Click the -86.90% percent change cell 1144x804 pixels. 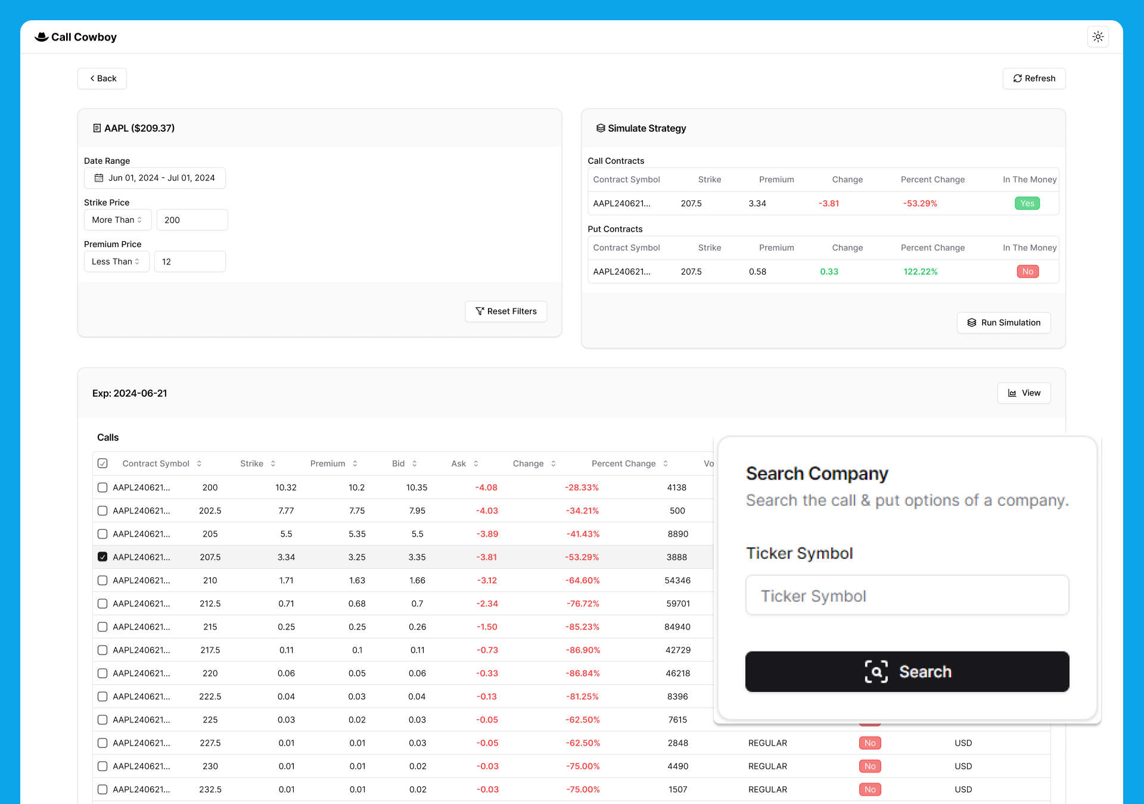coord(583,650)
